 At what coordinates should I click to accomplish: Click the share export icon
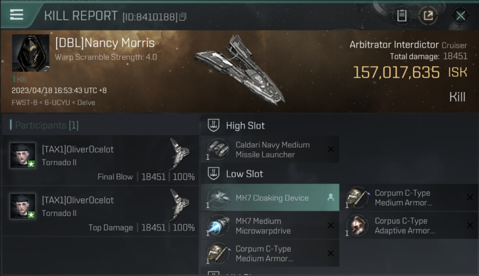point(428,15)
